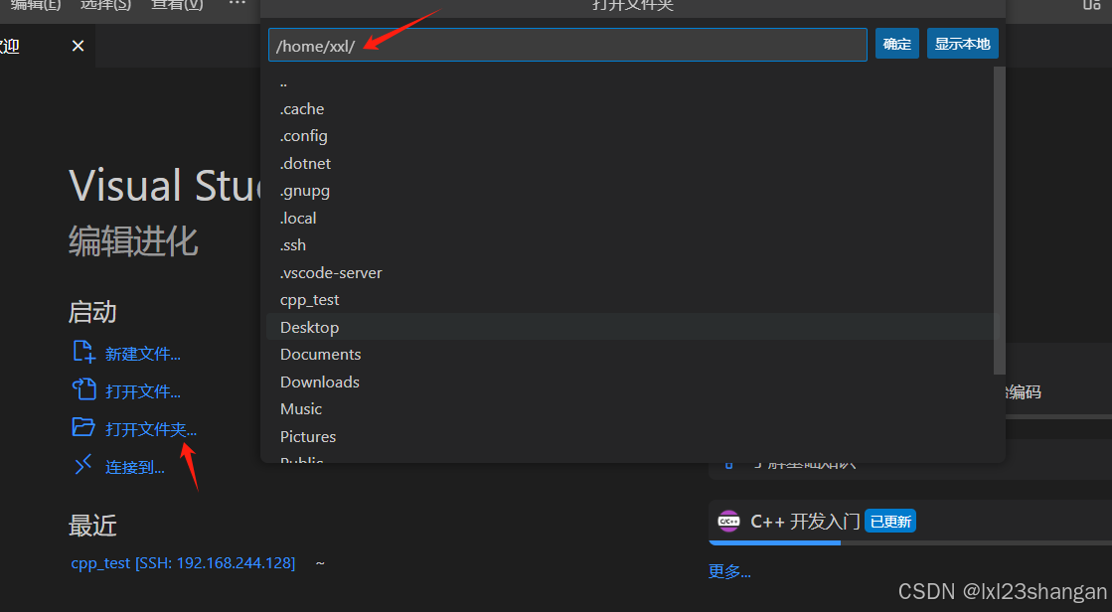Click the 已更新 badge
The image size is (1112, 612).
click(890, 522)
